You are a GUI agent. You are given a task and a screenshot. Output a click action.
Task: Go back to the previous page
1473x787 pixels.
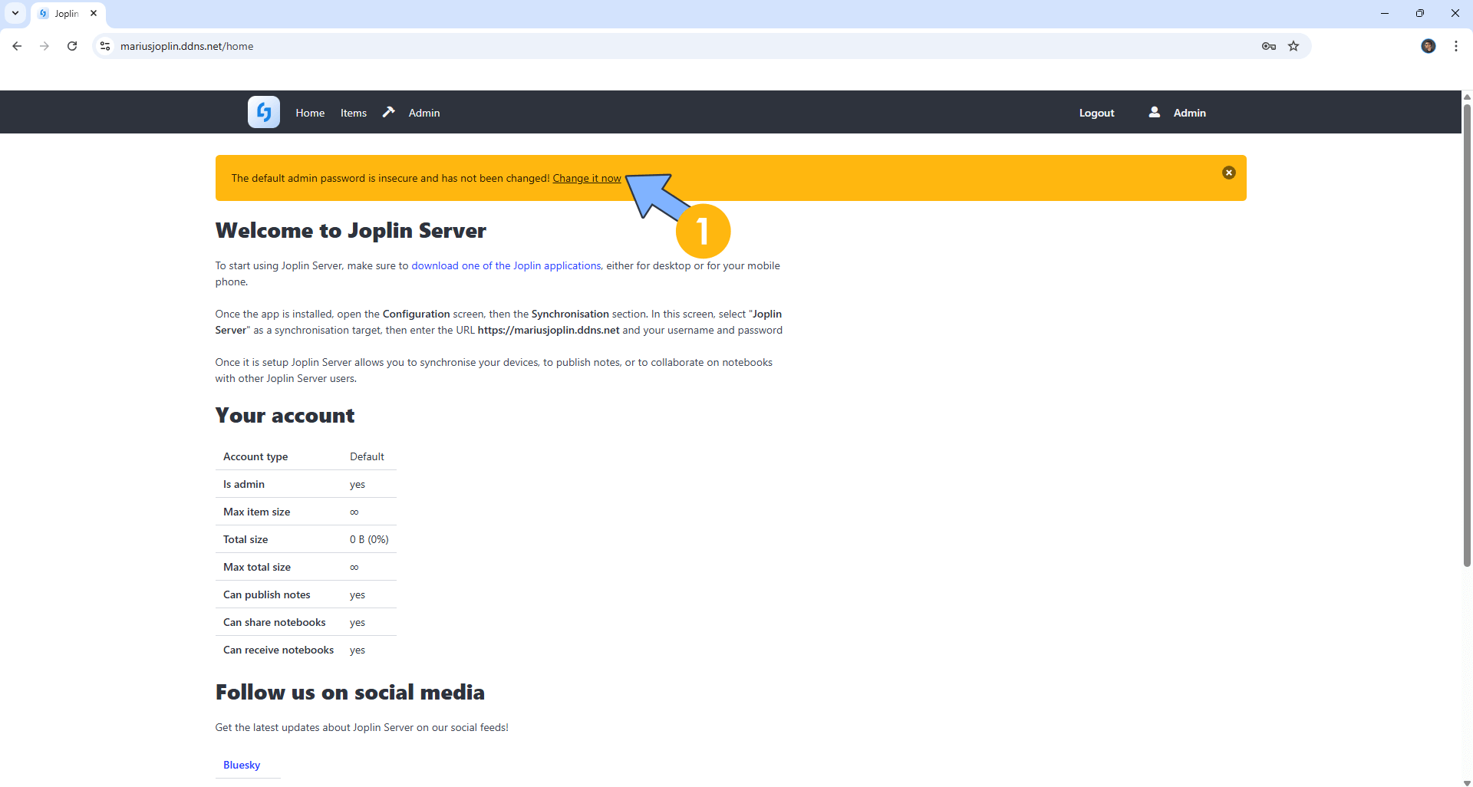[x=17, y=46]
